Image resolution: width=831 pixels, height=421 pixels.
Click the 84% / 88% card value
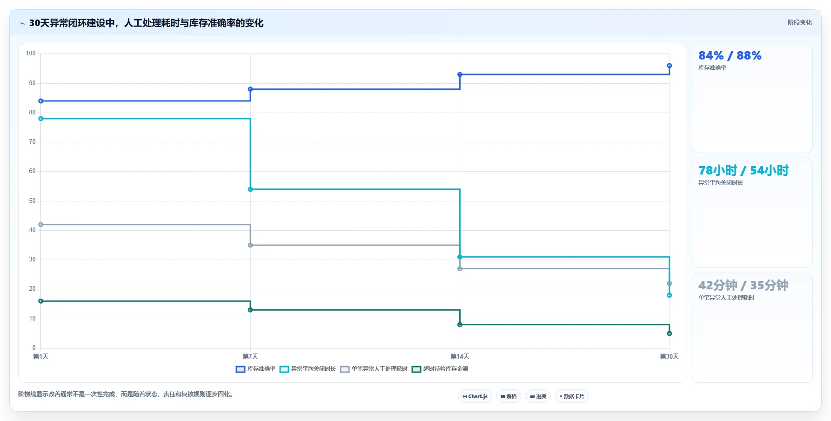[730, 56]
